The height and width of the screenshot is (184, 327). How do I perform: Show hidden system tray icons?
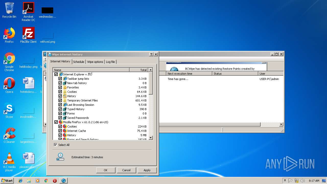point(285,181)
